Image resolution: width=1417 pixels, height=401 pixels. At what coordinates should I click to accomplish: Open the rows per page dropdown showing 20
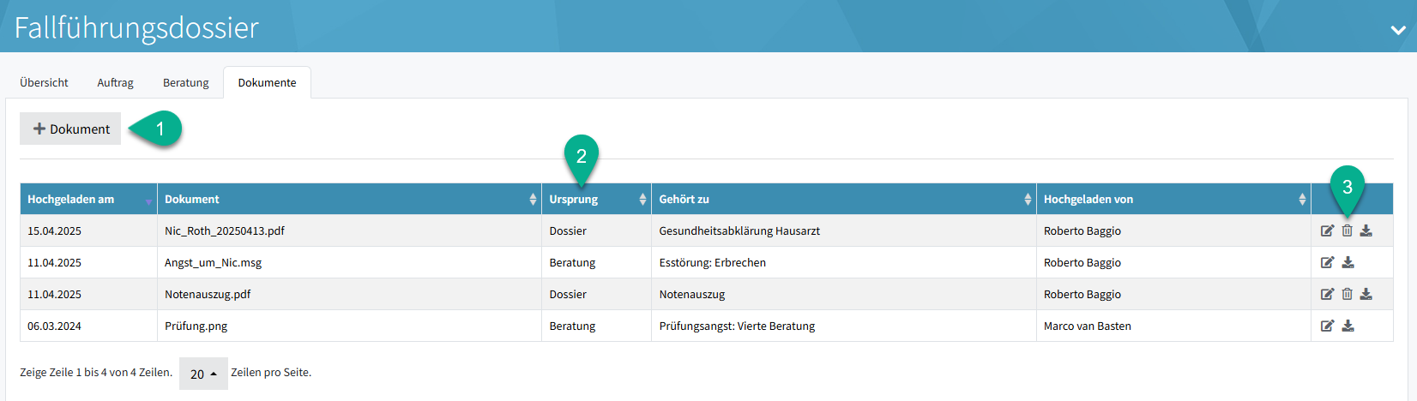pos(203,374)
